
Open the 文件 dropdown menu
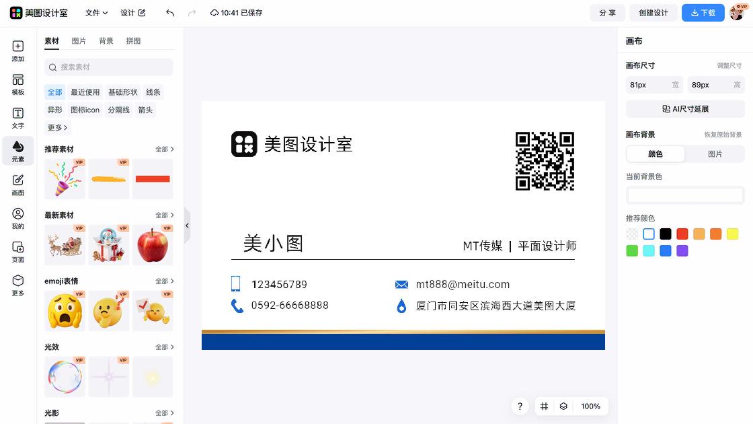(96, 13)
